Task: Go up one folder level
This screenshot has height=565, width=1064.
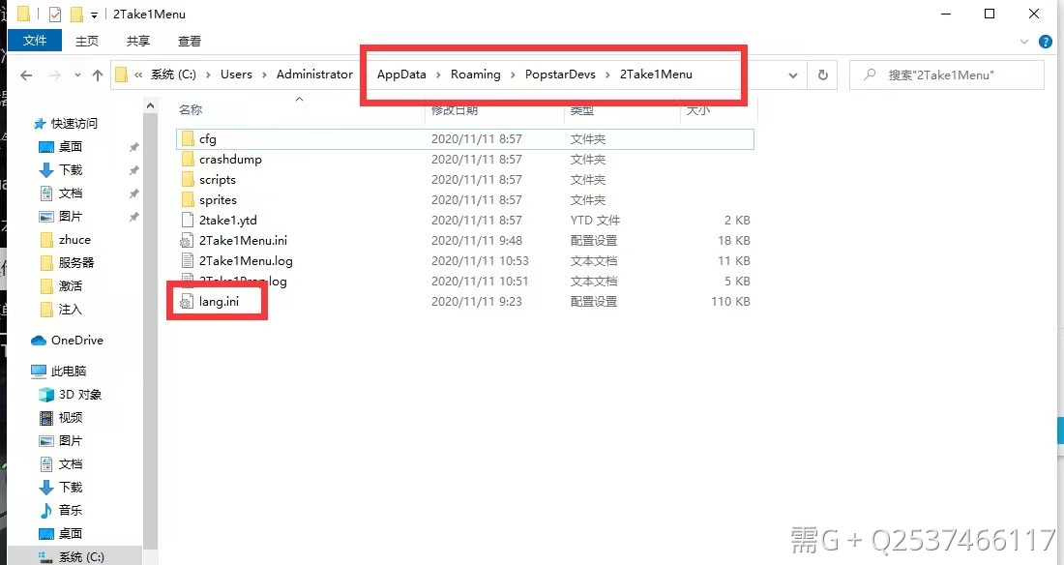Action: pyautogui.click(x=97, y=75)
